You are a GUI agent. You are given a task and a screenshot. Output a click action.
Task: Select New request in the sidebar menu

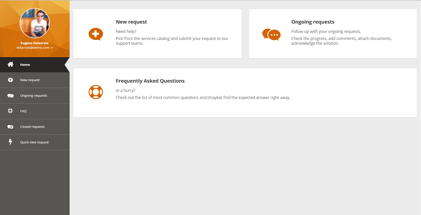tap(30, 80)
